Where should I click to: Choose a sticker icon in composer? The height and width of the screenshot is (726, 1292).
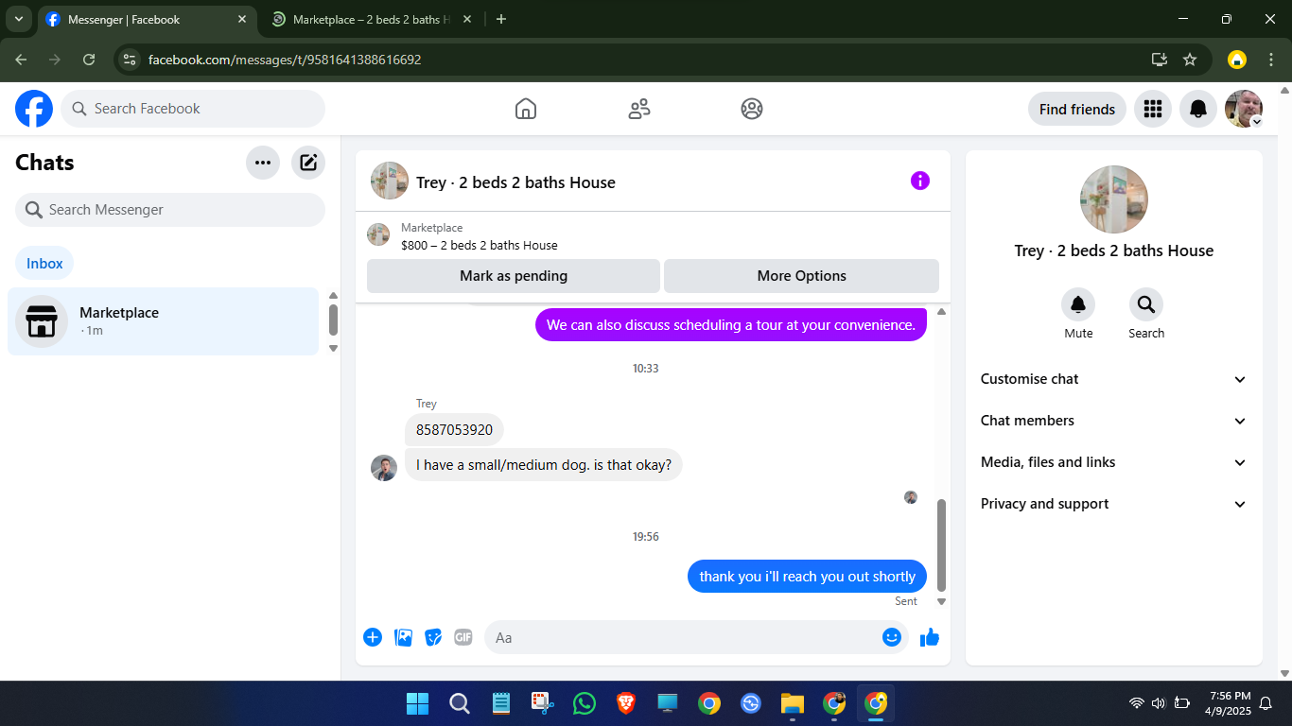pos(433,637)
